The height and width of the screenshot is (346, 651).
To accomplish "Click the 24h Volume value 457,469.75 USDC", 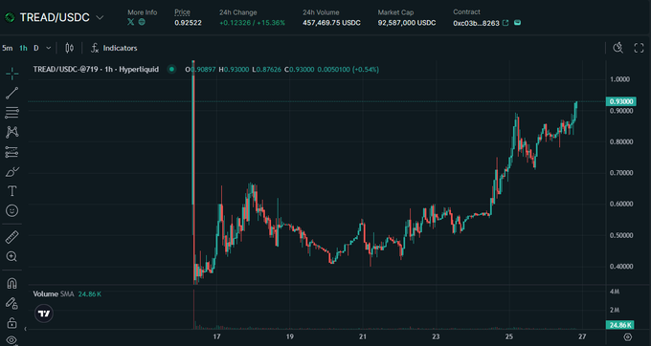I will (x=331, y=23).
